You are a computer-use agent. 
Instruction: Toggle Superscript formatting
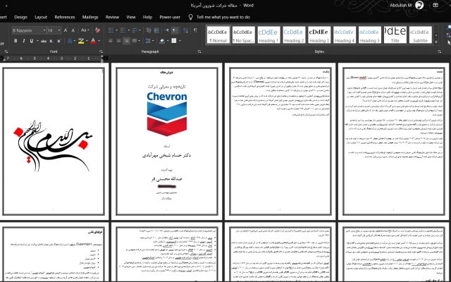(59, 41)
